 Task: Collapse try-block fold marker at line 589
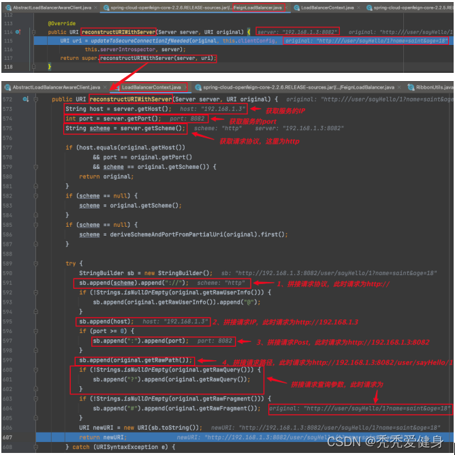tap(35, 264)
